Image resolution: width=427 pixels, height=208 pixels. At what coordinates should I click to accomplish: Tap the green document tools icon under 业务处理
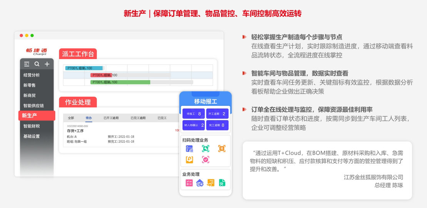[x=222, y=183]
